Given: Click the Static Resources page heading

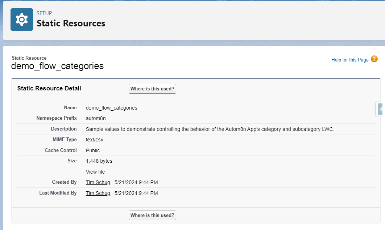Looking at the screenshot, I should click(x=71, y=23).
